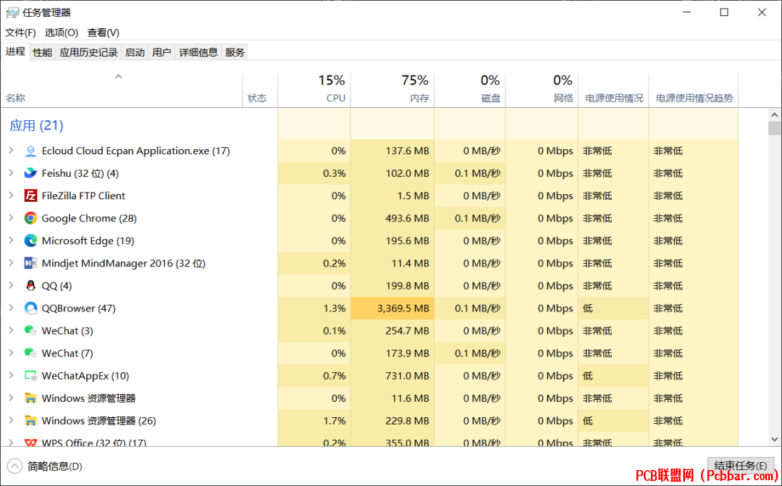The image size is (782, 486).
Task: Expand the QQ (4) process group
Action: [11, 285]
